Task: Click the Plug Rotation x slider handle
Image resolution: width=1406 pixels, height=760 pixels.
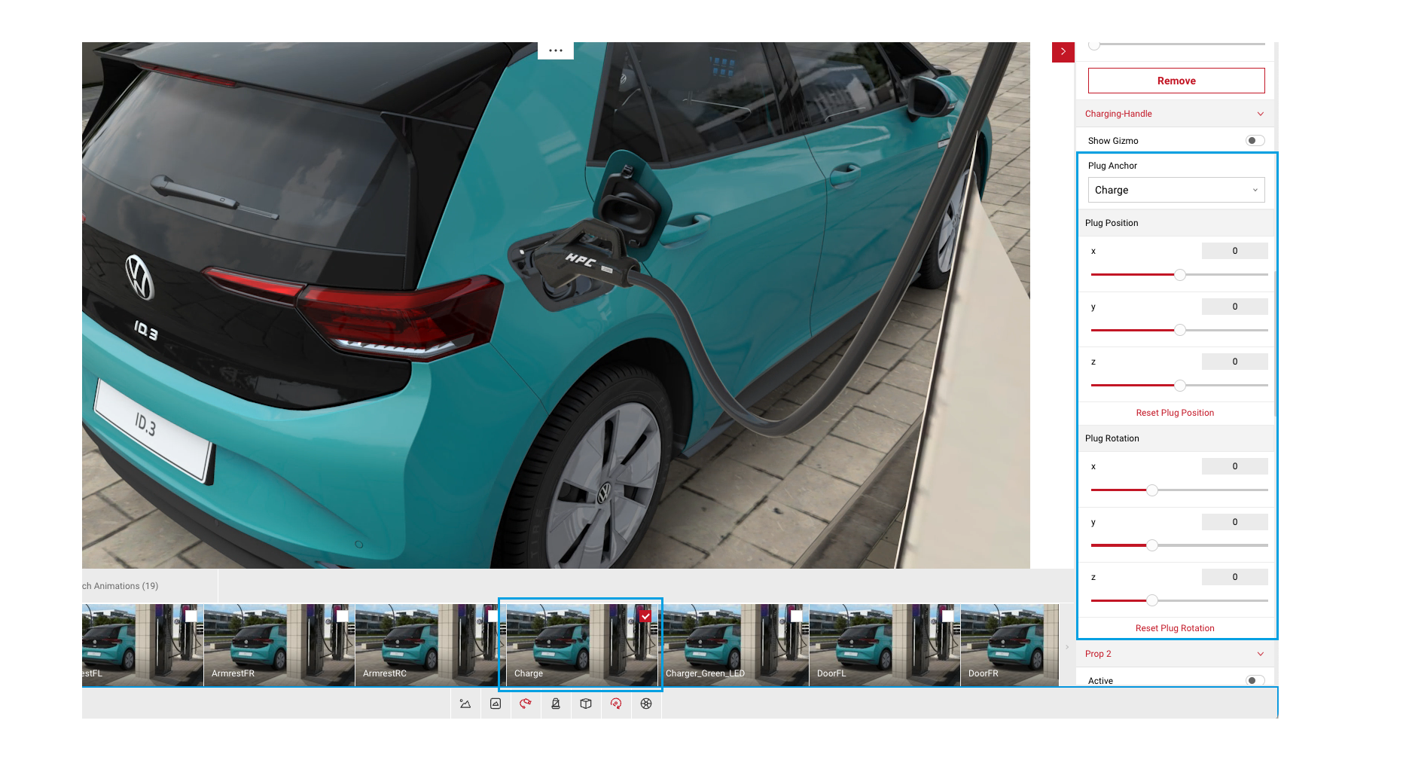Action: 1152,490
